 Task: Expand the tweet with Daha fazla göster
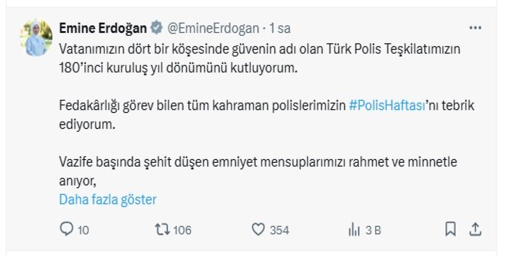108,199
